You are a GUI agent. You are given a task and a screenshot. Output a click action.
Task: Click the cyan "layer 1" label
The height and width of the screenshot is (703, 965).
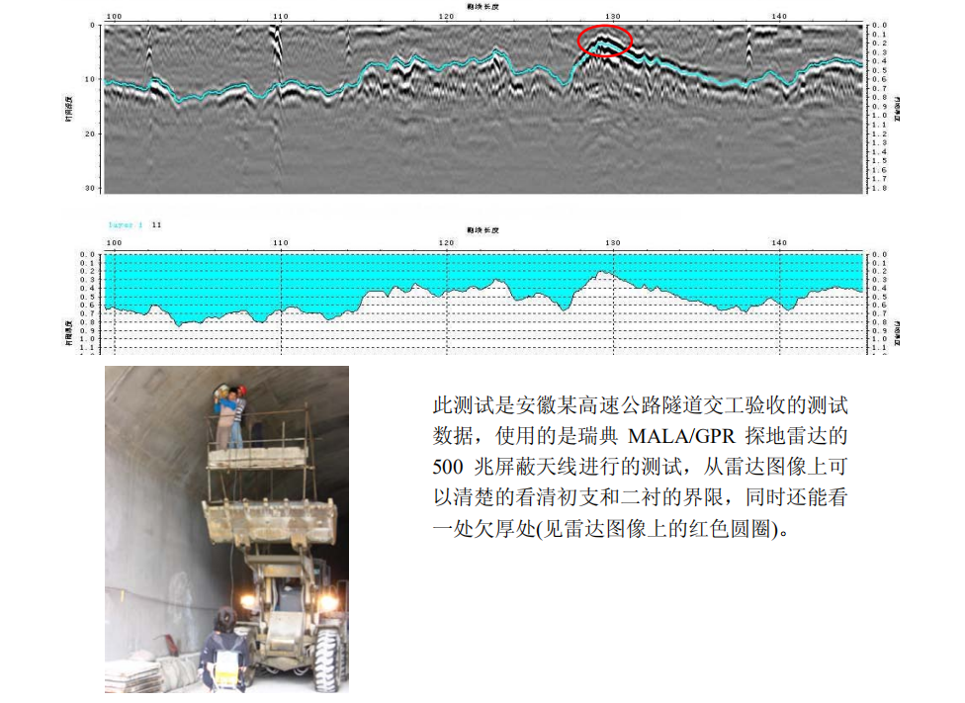(125, 224)
